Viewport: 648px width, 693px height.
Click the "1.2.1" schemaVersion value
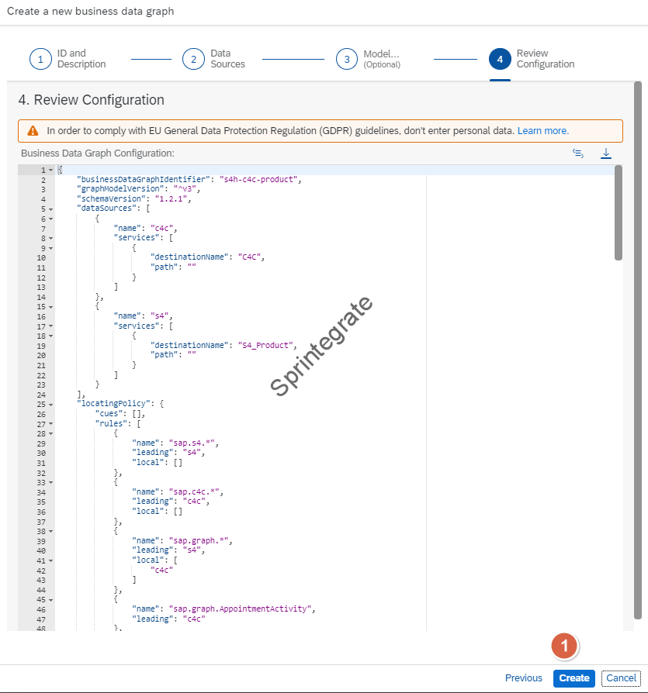coord(171,199)
